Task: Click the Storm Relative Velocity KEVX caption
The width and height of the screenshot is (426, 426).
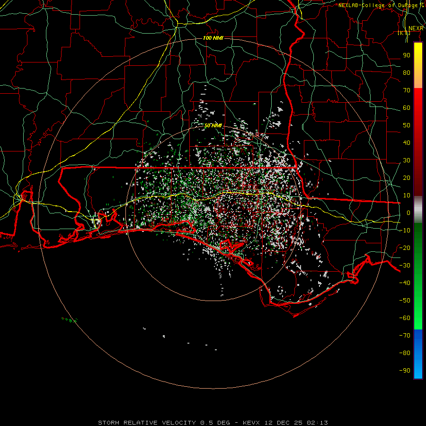Action: coord(213,423)
